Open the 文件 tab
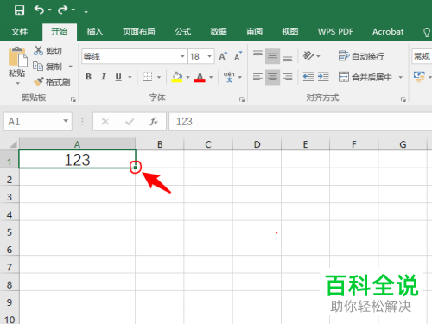 pyautogui.click(x=19, y=31)
